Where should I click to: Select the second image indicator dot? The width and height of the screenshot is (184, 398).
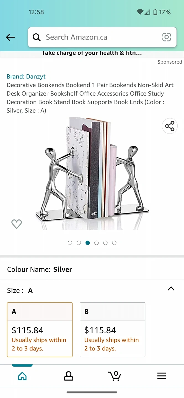[79, 243]
